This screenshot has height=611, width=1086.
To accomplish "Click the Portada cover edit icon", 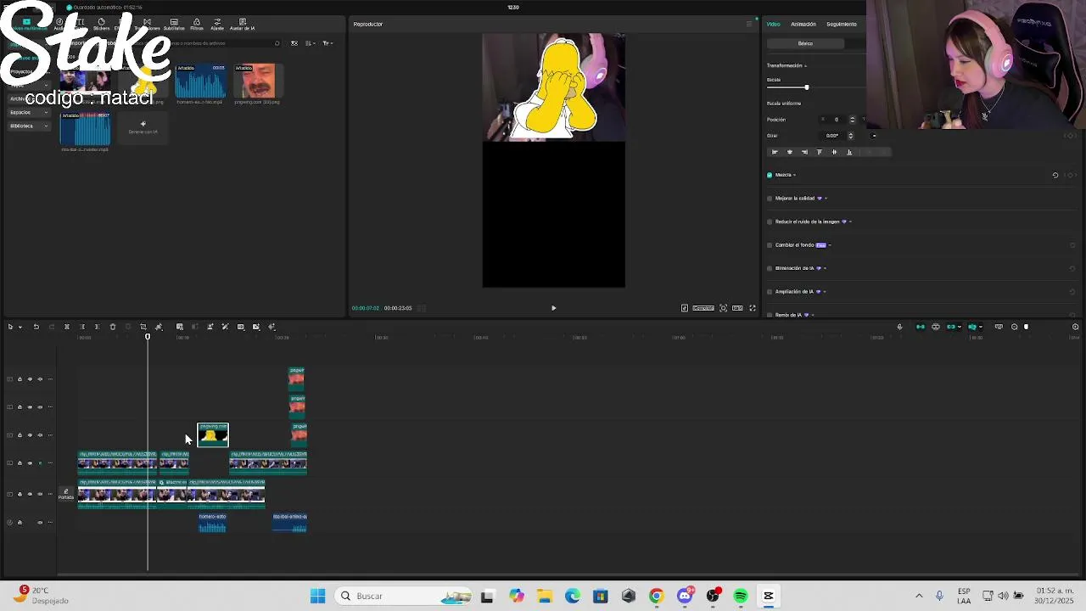I will click(65, 494).
